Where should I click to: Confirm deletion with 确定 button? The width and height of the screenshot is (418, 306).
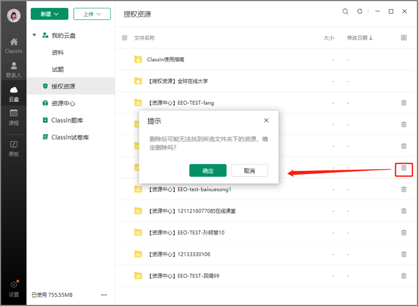(208, 170)
